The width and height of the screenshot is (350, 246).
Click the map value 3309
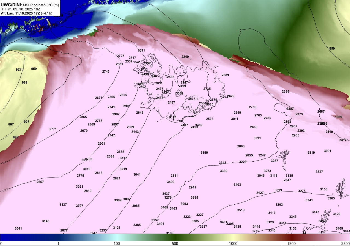(118, 200)
